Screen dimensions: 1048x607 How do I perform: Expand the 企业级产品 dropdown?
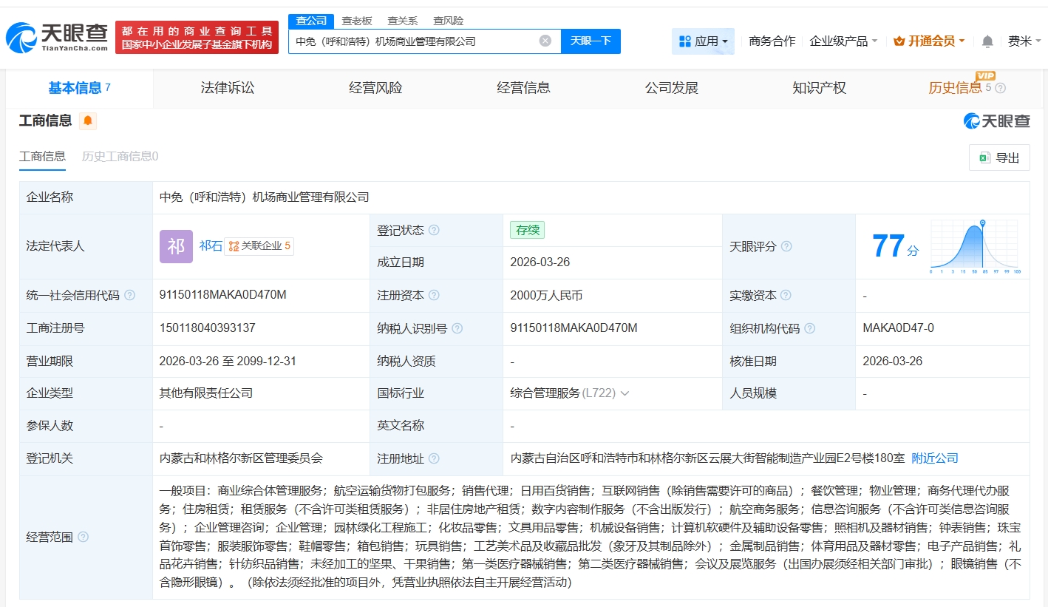tap(843, 41)
